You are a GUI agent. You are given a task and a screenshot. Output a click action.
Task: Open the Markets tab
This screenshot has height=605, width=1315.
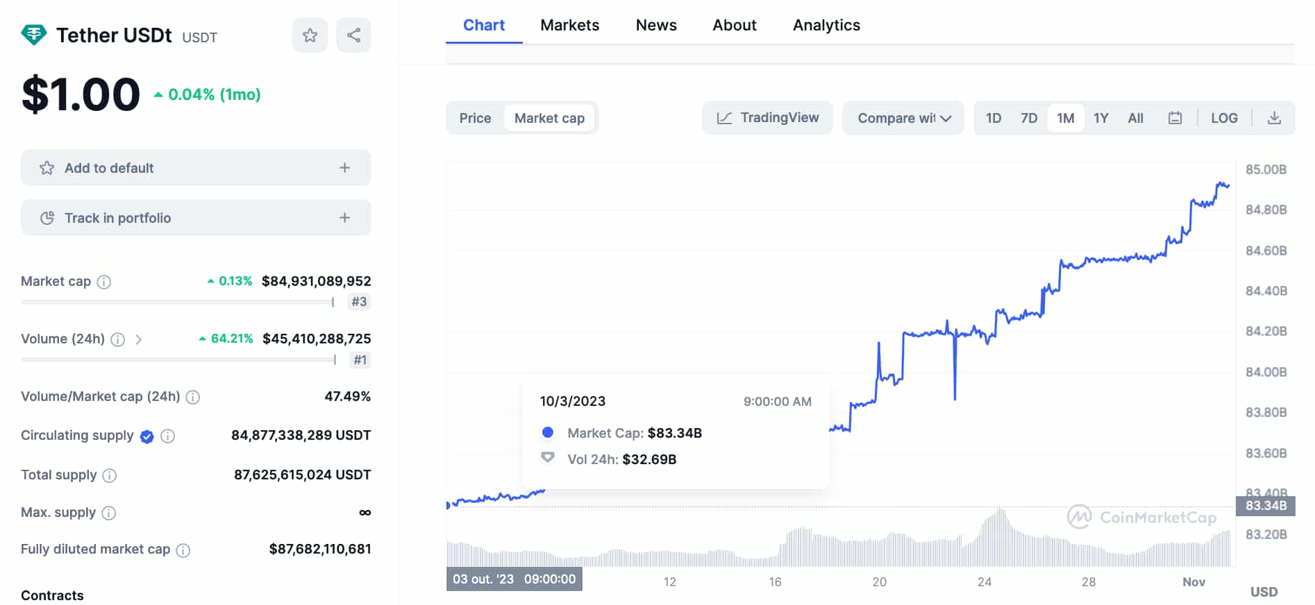570,25
